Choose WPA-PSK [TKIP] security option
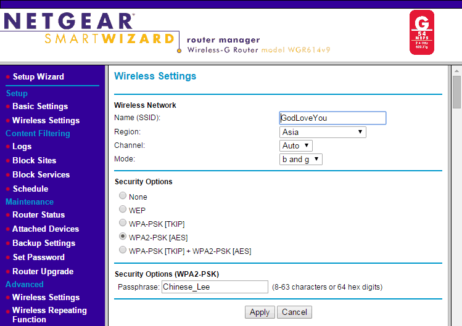This screenshot has width=462, height=326. [123, 223]
